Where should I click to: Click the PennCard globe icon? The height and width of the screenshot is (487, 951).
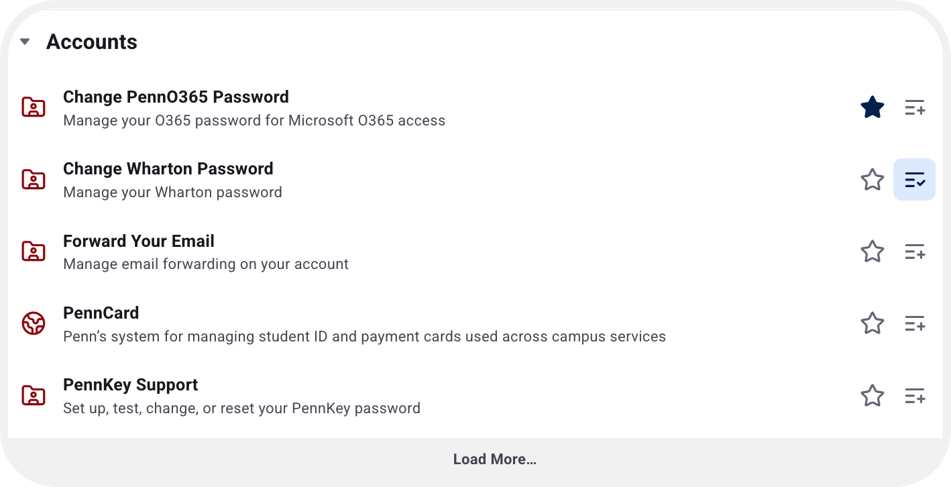pos(34,324)
